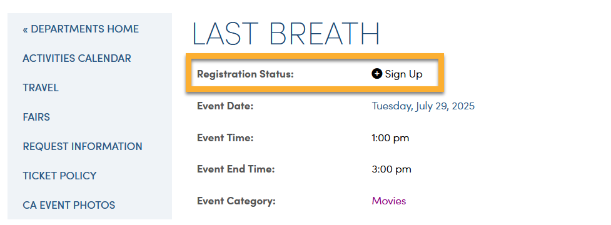This screenshot has height=225, width=611.
Task: Open the Activities Calendar sidebar item
Action: [x=77, y=58]
